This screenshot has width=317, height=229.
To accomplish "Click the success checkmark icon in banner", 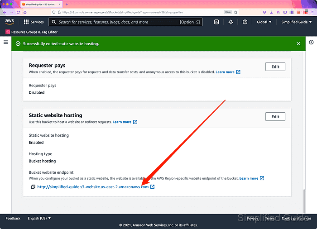I will point(18,43).
